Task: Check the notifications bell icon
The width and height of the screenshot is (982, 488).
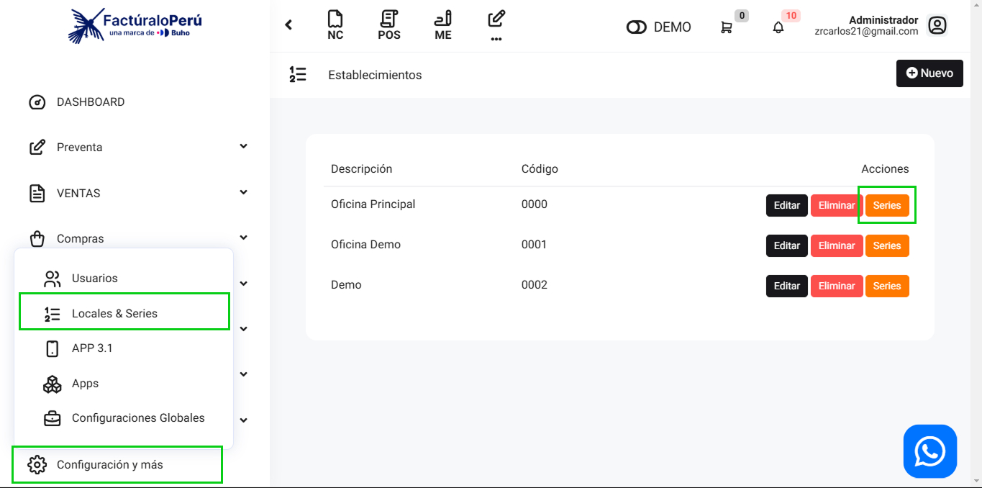Action: pyautogui.click(x=778, y=27)
